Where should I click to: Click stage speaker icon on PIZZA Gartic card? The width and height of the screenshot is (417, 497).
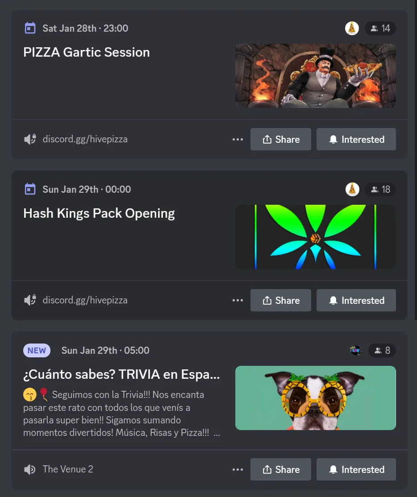click(x=30, y=139)
